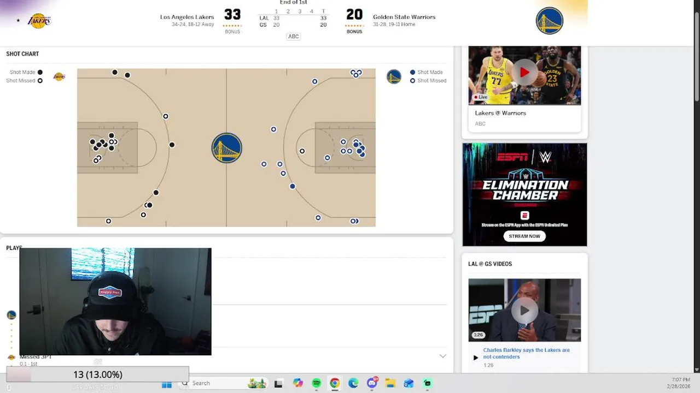Play the Lakers @ Warriors live video
The image size is (700, 393).
pyautogui.click(x=524, y=73)
